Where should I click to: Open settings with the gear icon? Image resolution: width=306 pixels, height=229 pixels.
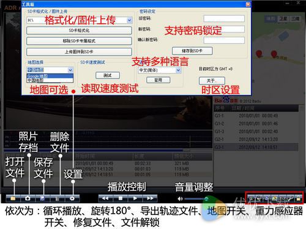(72, 198)
